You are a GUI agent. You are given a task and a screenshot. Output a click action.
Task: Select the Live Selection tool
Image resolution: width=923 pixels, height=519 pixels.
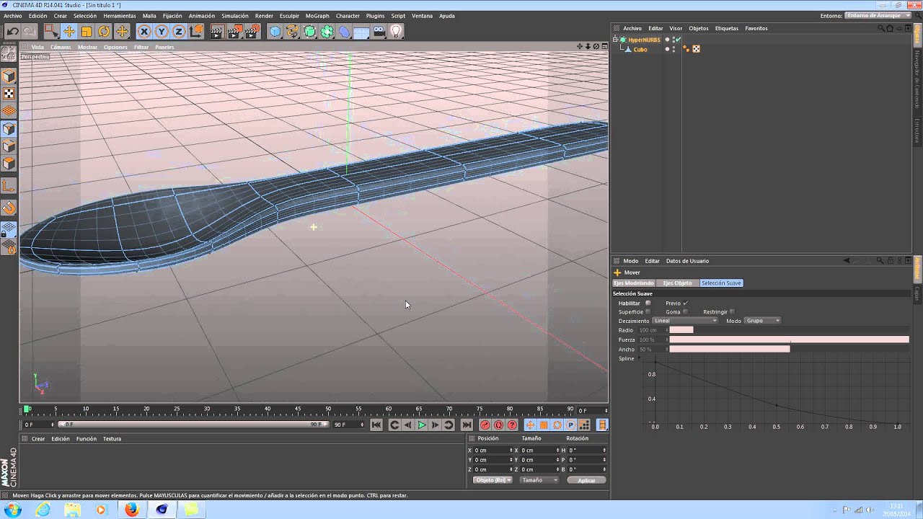(51, 31)
